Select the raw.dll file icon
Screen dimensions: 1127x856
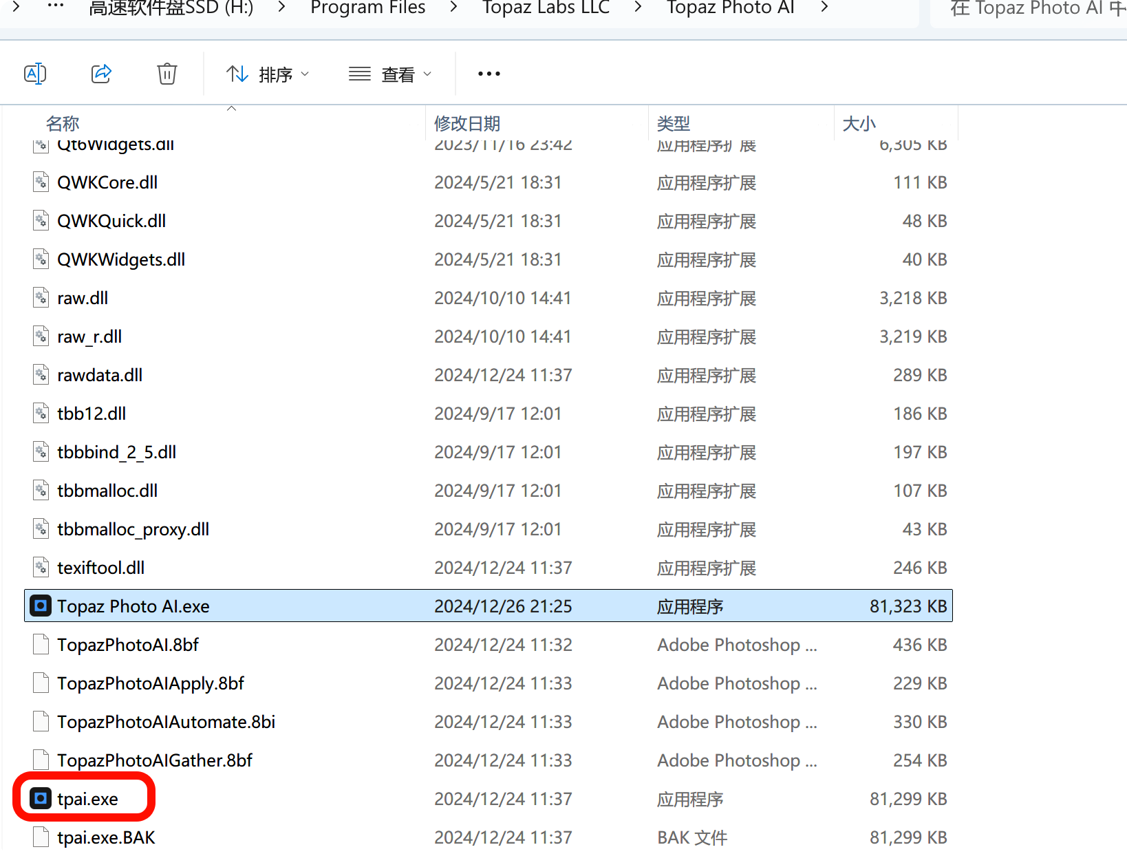click(x=41, y=298)
